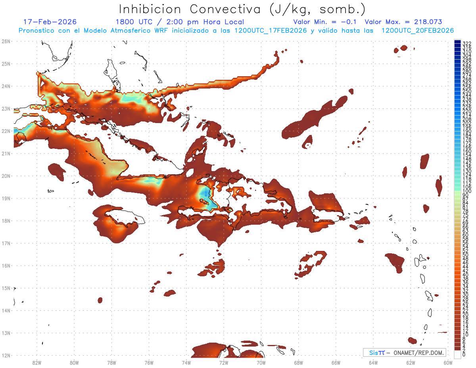Click the '18N' latitude label

(x=6, y=221)
